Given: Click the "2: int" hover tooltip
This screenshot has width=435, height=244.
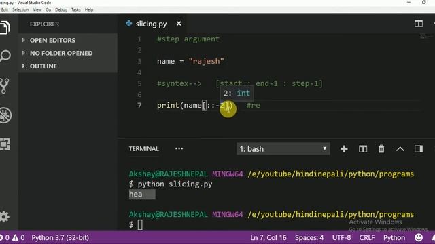Looking at the screenshot, I should pyautogui.click(x=237, y=94).
